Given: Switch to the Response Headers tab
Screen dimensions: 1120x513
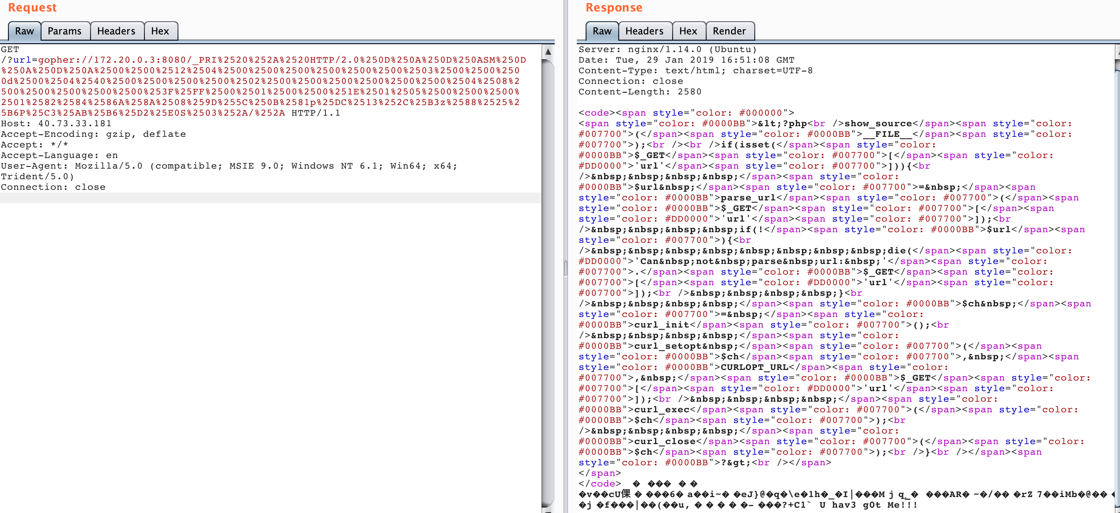Looking at the screenshot, I should click(x=644, y=31).
